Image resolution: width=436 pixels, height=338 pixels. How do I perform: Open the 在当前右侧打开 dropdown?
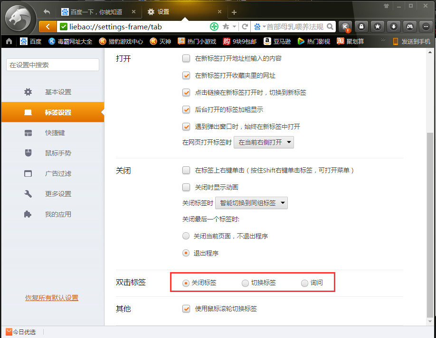click(264, 142)
